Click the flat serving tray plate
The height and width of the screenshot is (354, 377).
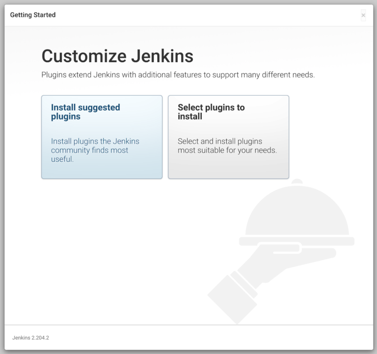pyautogui.click(x=296, y=241)
